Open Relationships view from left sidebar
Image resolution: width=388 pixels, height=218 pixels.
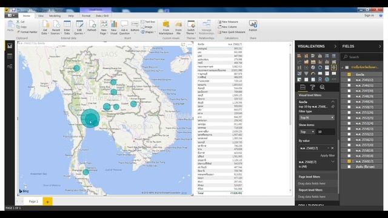pyautogui.click(x=10, y=66)
